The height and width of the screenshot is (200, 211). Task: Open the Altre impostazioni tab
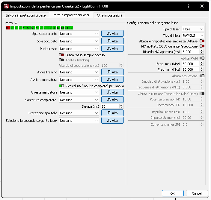click(x=109, y=15)
